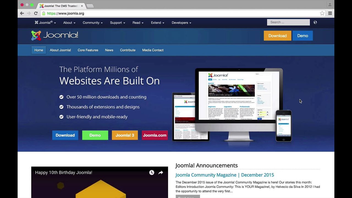
Task: Click the orange Download header button
Action: [277, 36]
